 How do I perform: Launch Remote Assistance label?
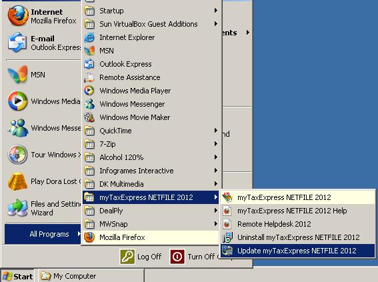point(130,77)
